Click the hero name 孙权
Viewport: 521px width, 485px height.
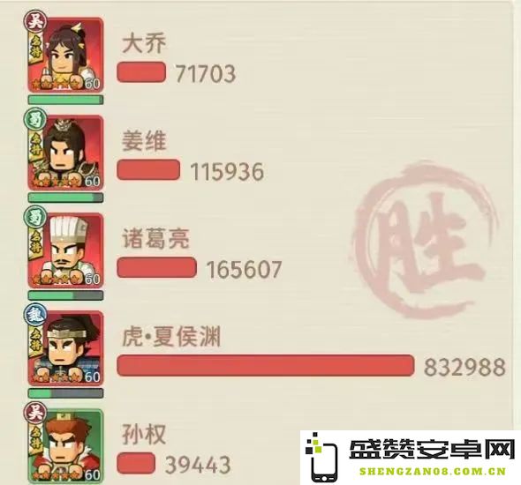click(x=144, y=434)
